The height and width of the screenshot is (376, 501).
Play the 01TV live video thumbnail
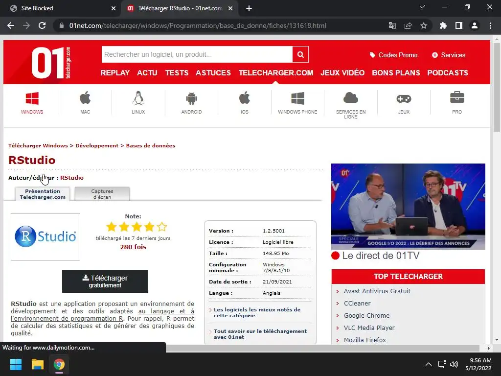click(408, 207)
